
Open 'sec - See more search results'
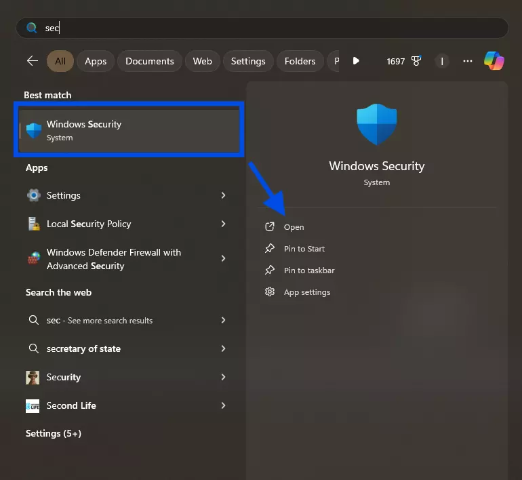(x=126, y=320)
